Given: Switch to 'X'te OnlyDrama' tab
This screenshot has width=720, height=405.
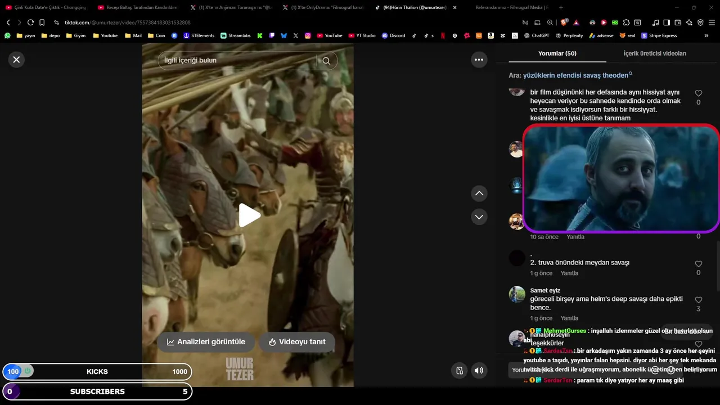Looking at the screenshot, I should point(322,7).
